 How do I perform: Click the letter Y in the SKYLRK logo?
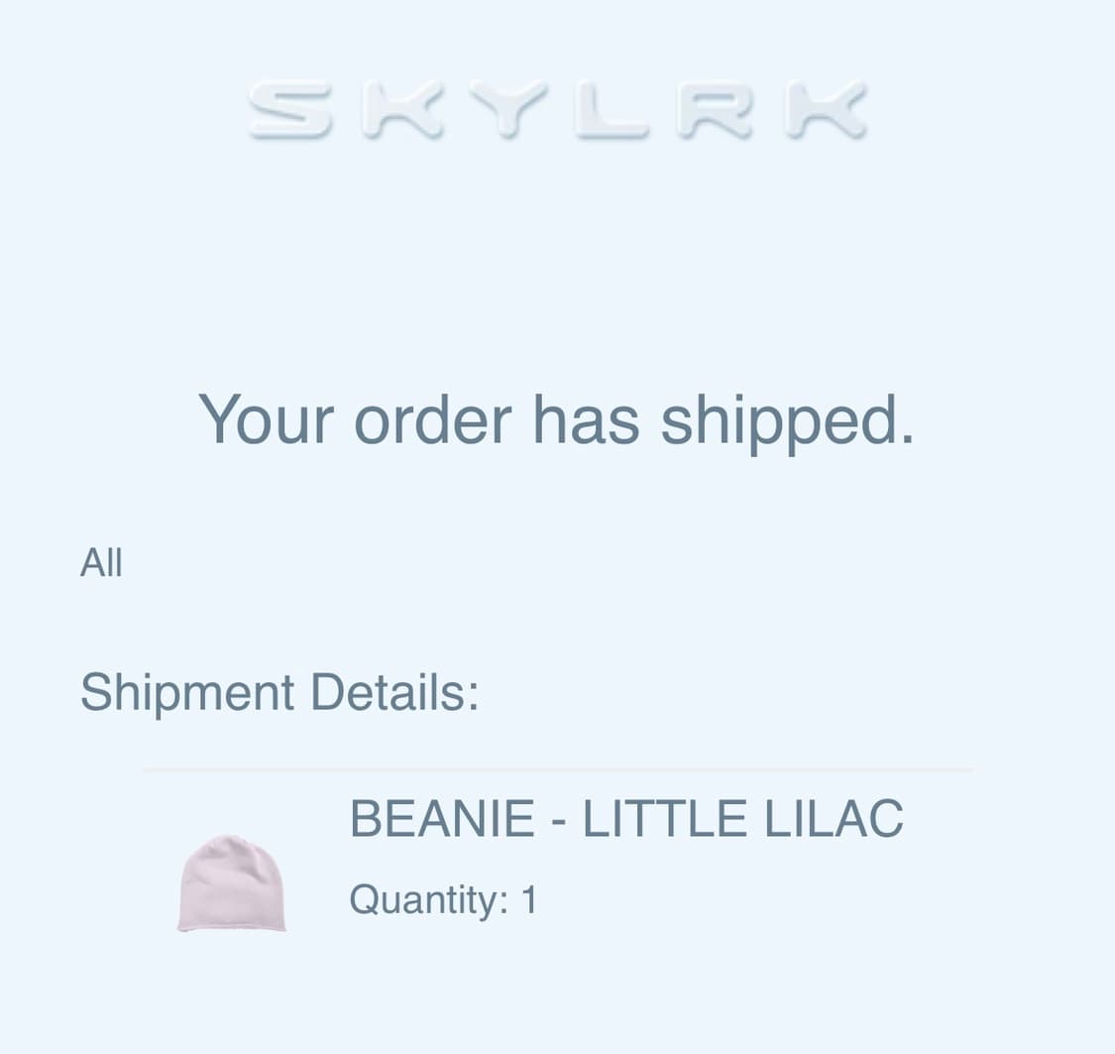[509, 109]
